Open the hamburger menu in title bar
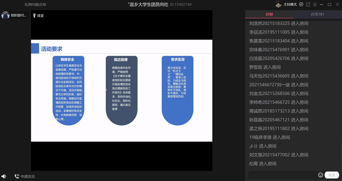The height and width of the screenshot is (181, 342). [315, 4]
